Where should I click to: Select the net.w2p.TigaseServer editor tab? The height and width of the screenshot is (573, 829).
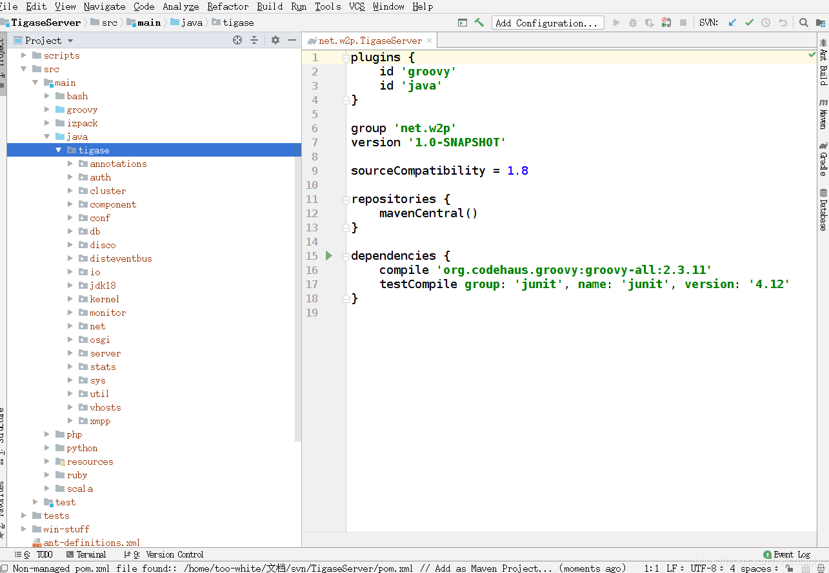[x=370, y=40]
